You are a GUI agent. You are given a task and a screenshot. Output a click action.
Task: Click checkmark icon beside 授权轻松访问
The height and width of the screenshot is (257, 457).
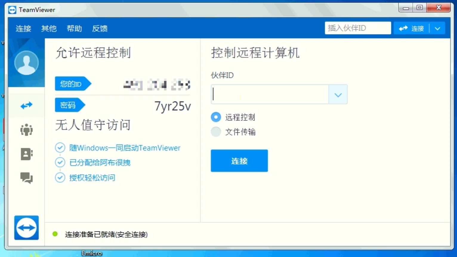point(60,177)
